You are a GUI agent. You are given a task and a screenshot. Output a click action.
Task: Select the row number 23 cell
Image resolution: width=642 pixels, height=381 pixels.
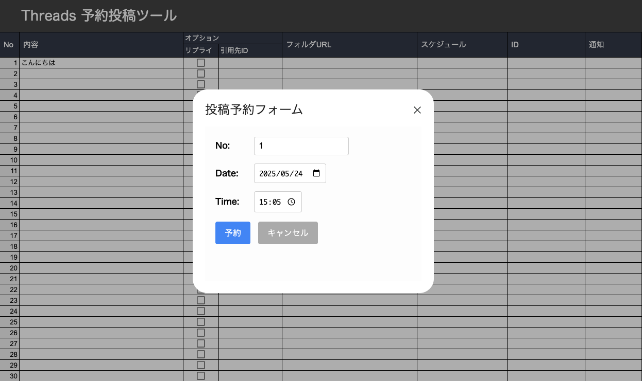point(9,300)
